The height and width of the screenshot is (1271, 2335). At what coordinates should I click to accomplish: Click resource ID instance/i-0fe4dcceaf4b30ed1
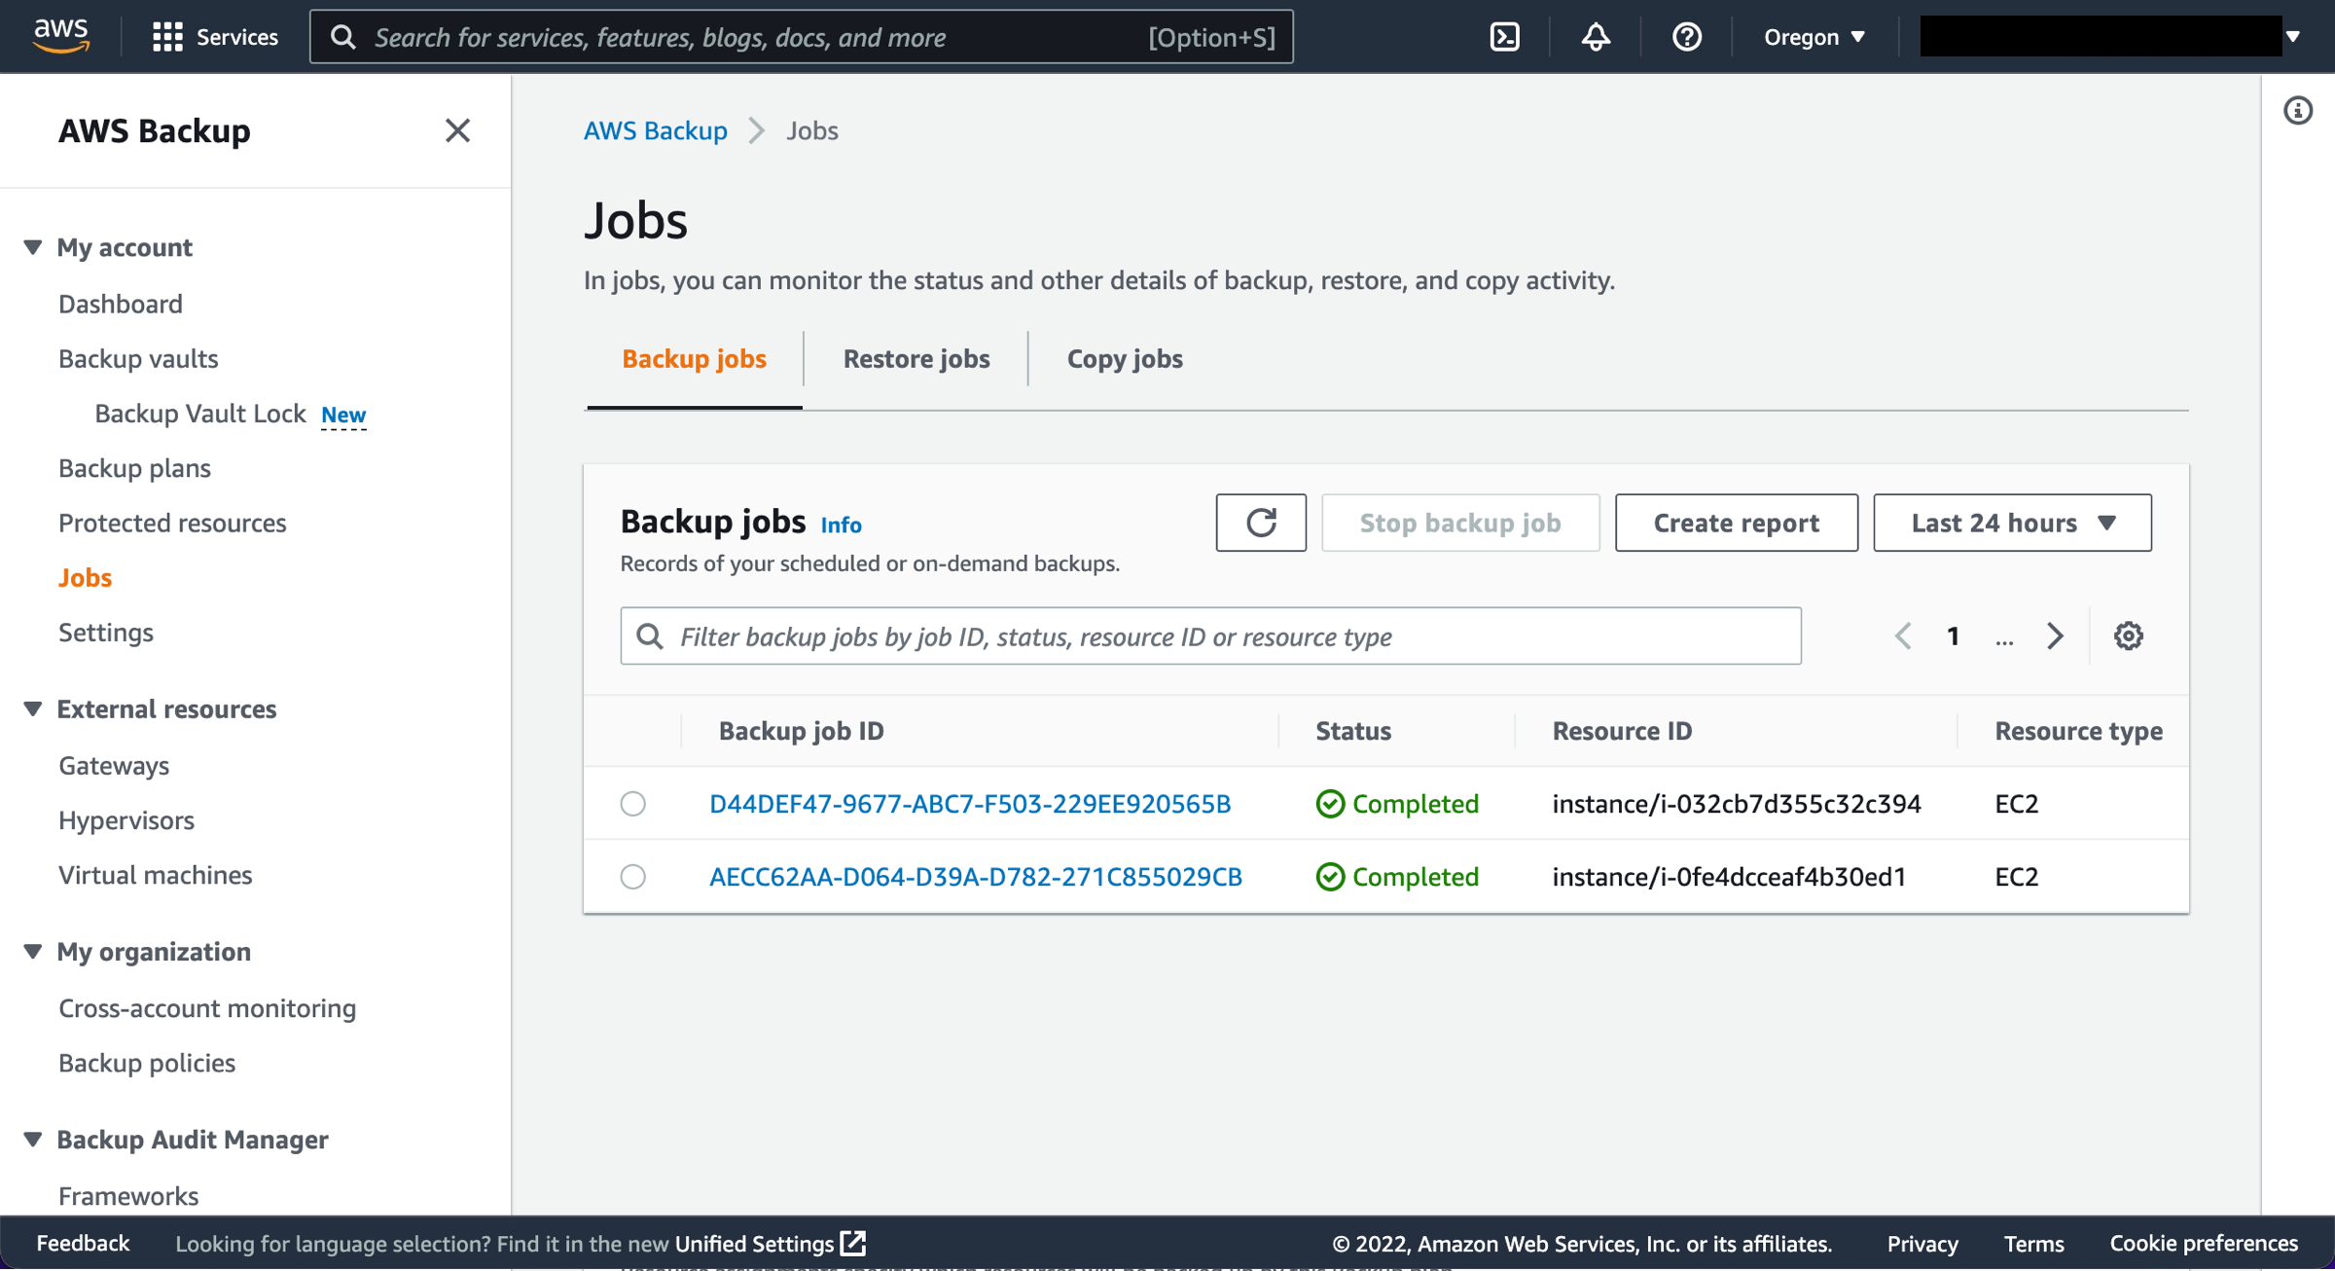1729,876
